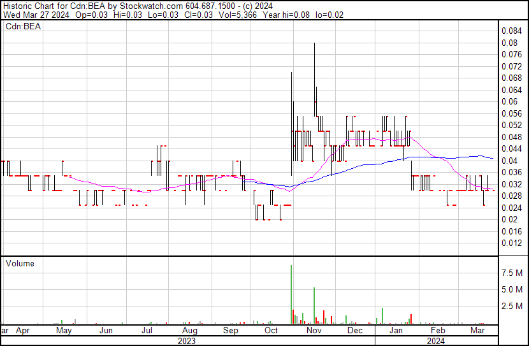529x346 pixels.
Task: Click the 'Apr' month label
Action: (23, 331)
